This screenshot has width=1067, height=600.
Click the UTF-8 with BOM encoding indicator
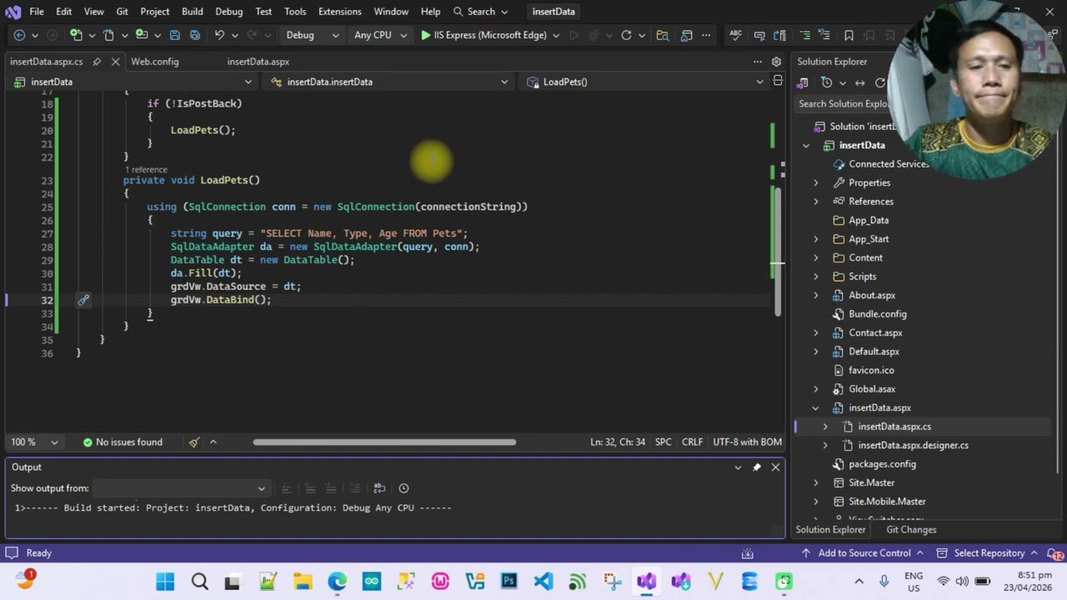[x=747, y=442]
